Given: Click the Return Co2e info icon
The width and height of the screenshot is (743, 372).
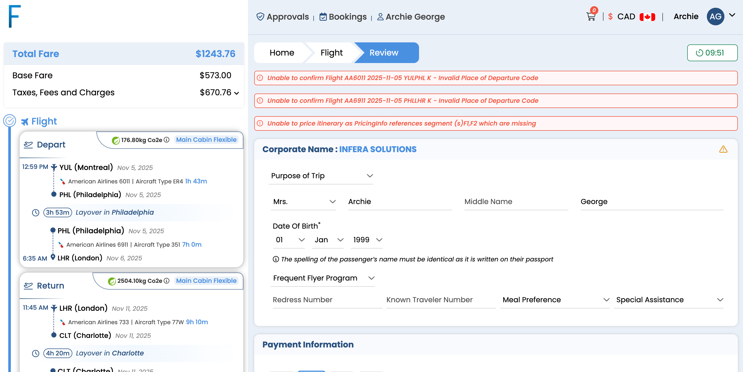Looking at the screenshot, I should coord(166,281).
